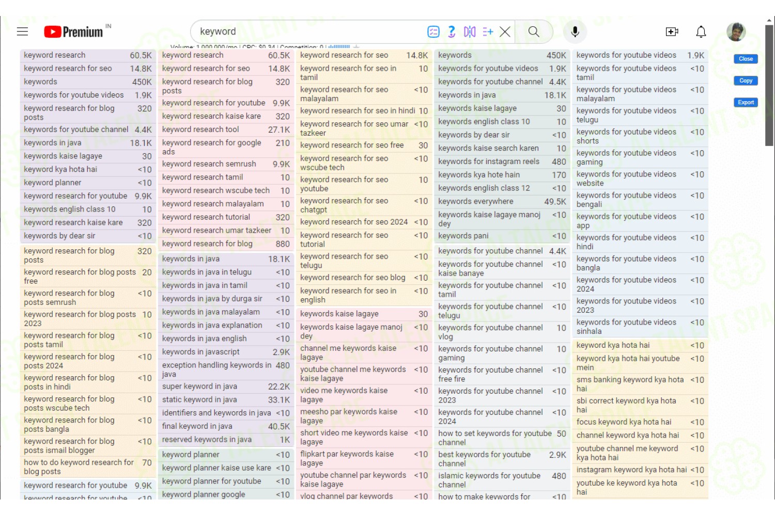This screenshot has height=516, width=775.
Task: Click 'keyword research umar tazkeer' row
Action: [x=226, y=231]
